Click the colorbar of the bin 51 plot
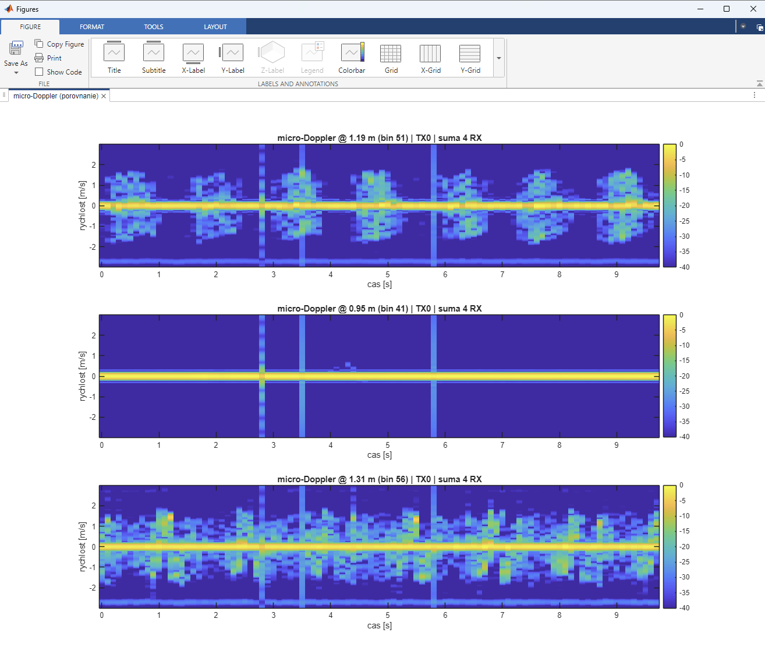Screen dimensions: 765x668 670,206
